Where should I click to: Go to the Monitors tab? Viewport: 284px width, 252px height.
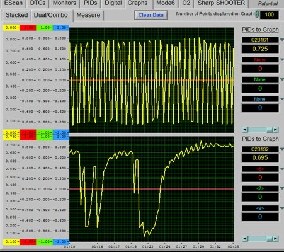(64, 3)
